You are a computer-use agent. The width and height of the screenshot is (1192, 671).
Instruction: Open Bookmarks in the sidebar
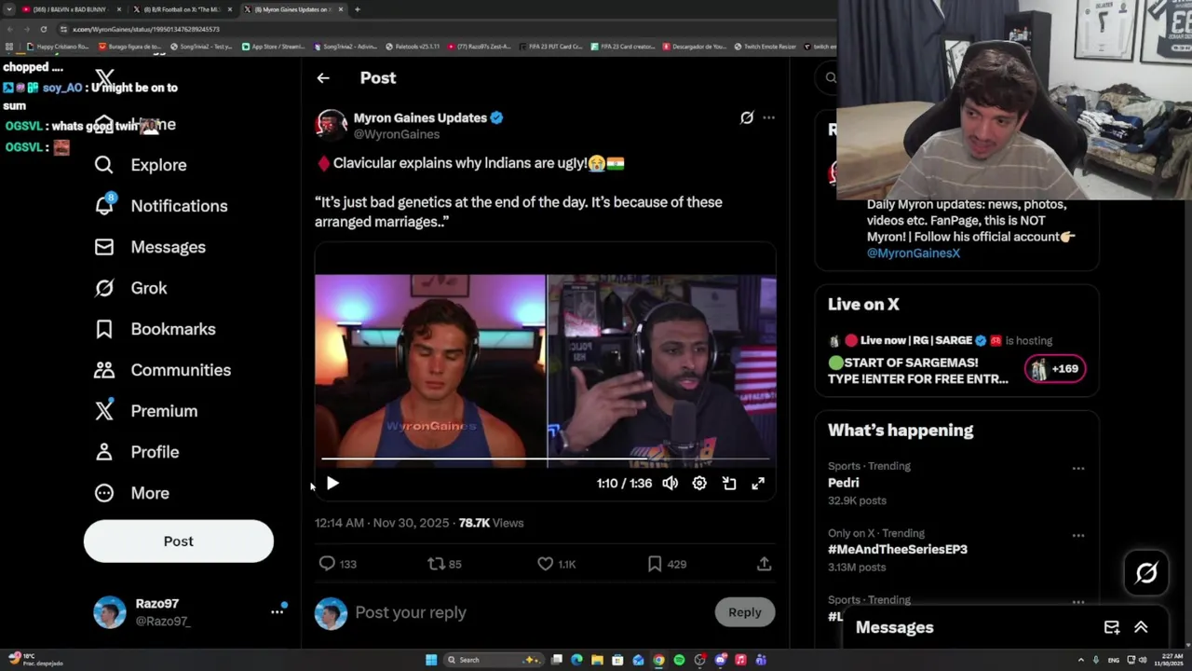click(155, 329)
